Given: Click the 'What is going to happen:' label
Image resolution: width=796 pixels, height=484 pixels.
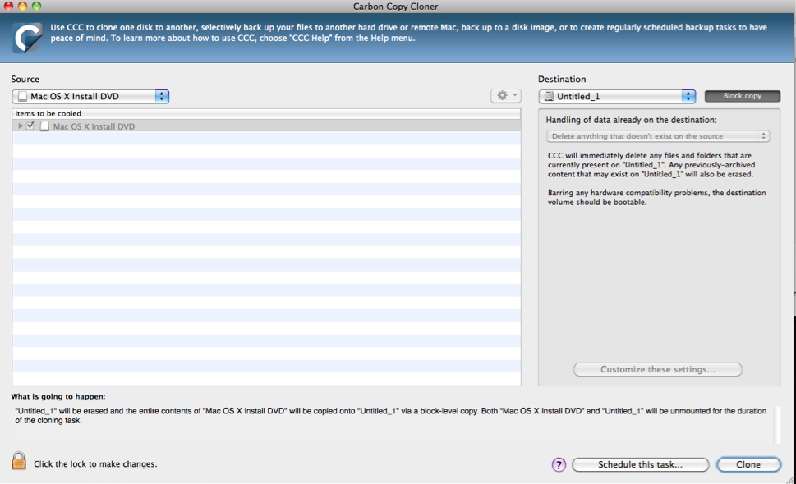Looking at the screenshot, I should (x=58, y=396).
